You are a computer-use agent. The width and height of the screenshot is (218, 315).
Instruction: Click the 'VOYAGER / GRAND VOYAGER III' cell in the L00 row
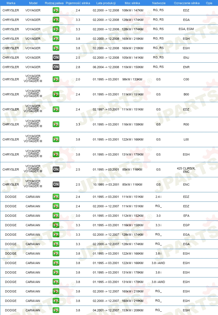33,139
